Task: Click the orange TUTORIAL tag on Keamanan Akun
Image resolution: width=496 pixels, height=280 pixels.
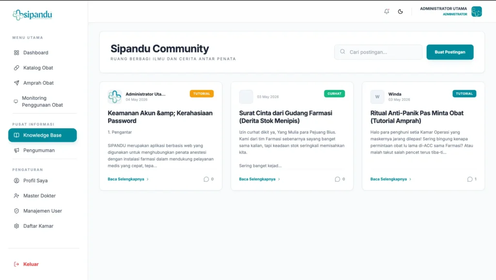Action: click(201, 93)
